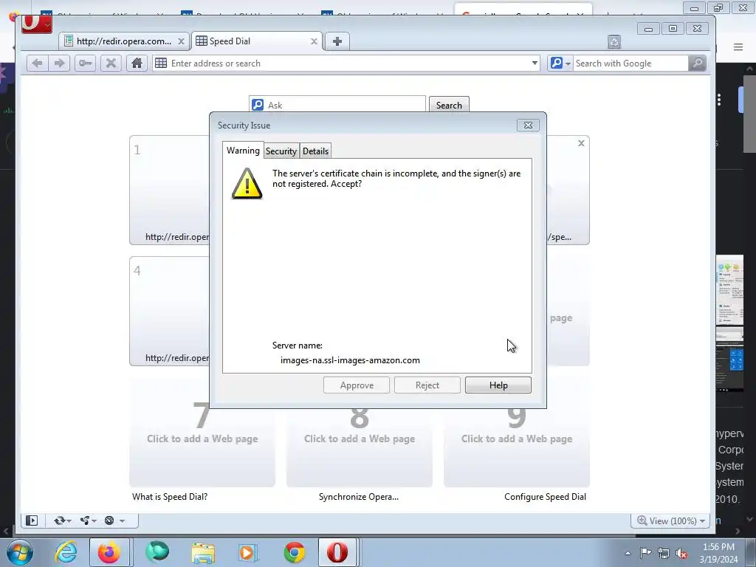Submit search with magnifier button
This screenshot has height=567, width=756.
click(x=697, y=63)
